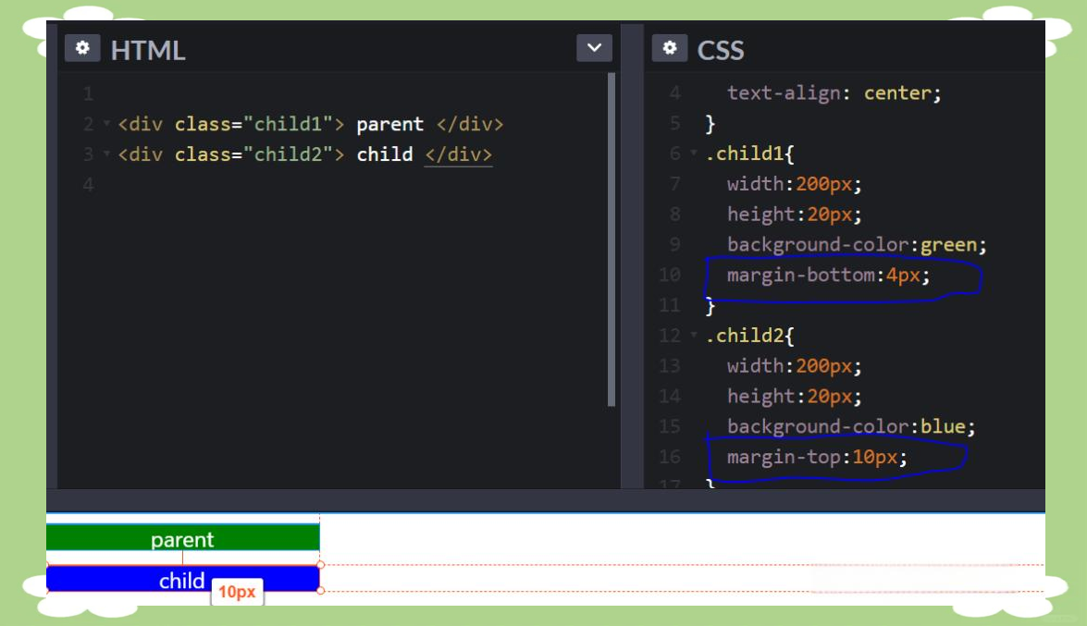Open HTML editor settings gear
This screenshot has width=1087, height=626.
82,48
